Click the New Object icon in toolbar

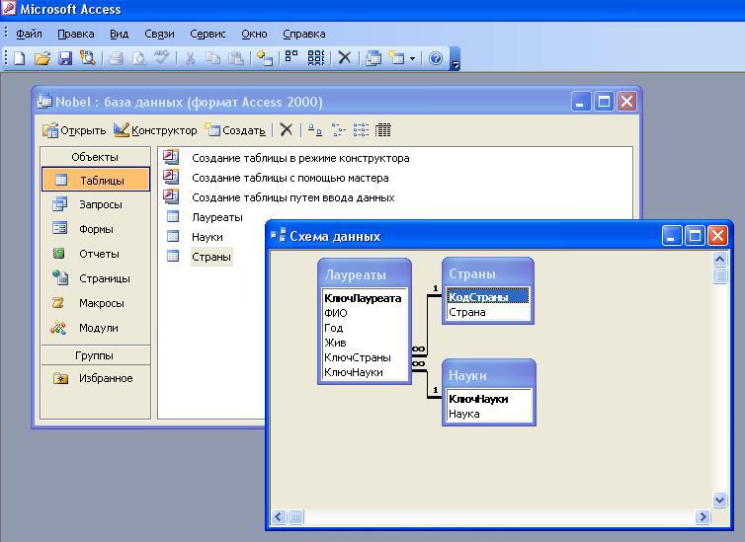(x=396, y=58)
